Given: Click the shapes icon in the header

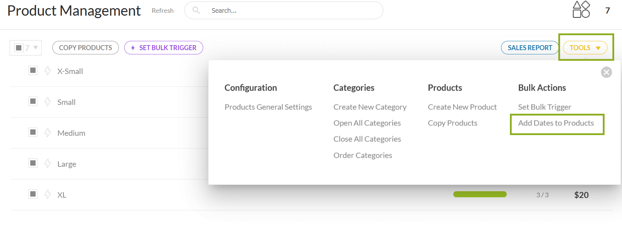Looking at the screenshot, I should pyautogui.click(x=581, y=10).
